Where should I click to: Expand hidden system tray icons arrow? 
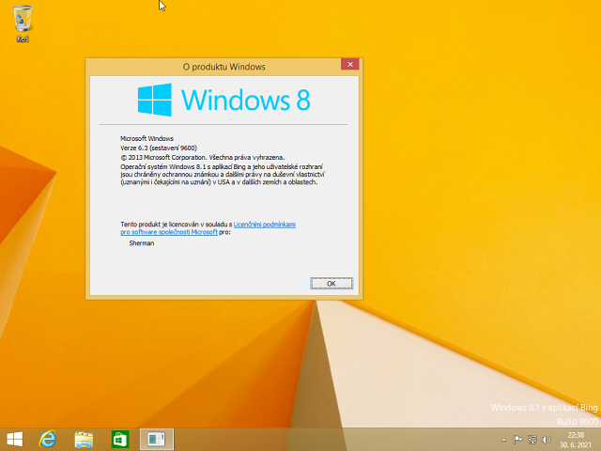(x=503, y=440)
